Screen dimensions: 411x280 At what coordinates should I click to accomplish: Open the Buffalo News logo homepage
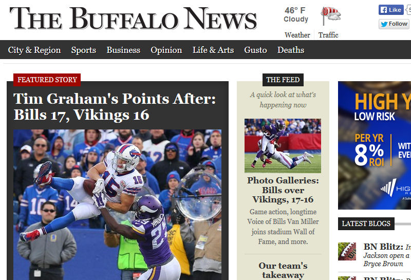point(133,18)
